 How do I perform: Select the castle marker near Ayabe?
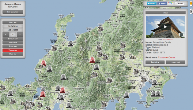[10, 94]
